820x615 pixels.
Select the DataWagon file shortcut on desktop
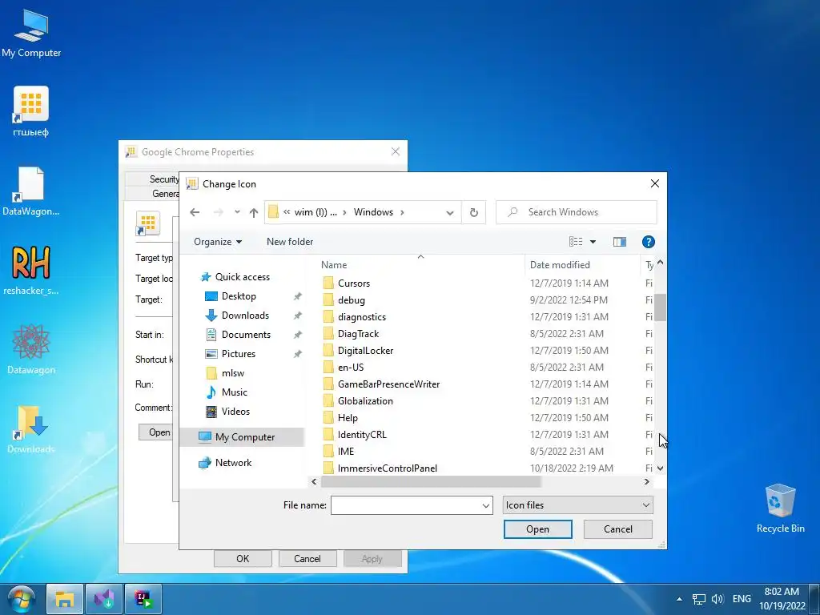click(31, 191)
